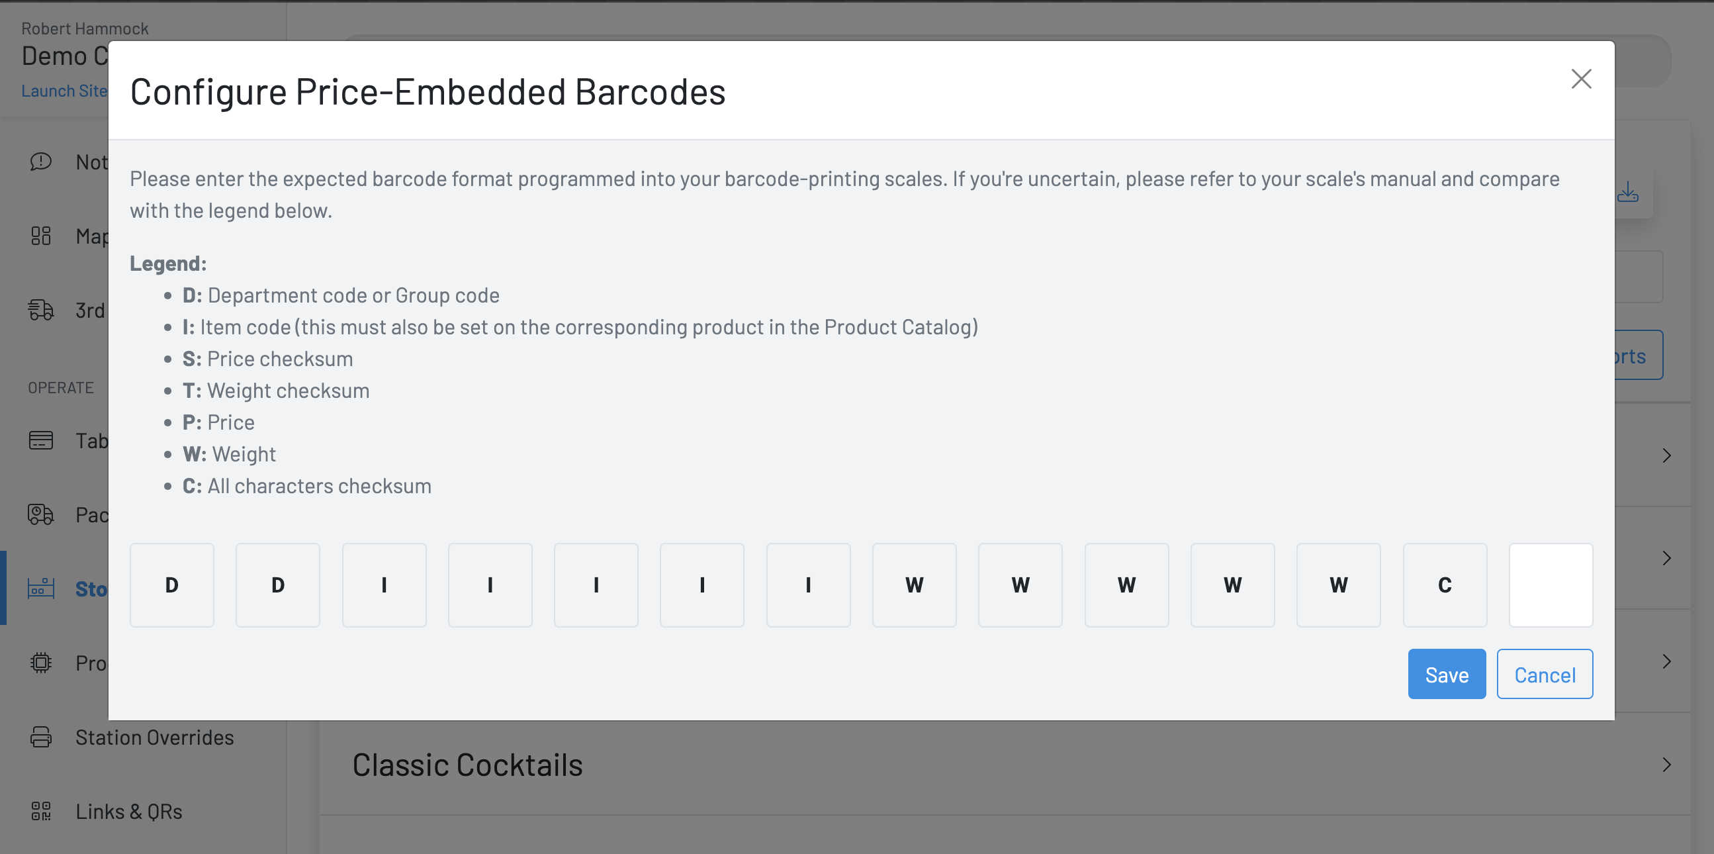Click the Launch Site link
Image resolution: width=1714 pixels, height=854 pixels.
coord(64,91)
